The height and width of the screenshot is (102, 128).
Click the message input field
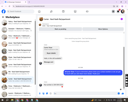(x=85, y=94)
